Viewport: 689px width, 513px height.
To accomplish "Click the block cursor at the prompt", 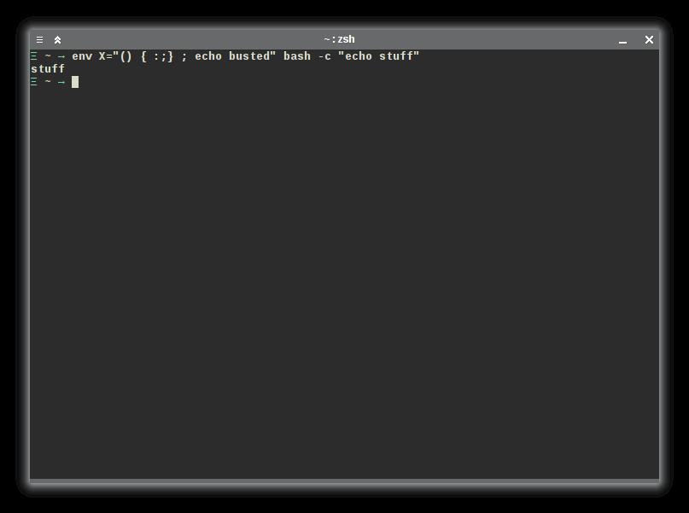I will [x=75, y=82].
